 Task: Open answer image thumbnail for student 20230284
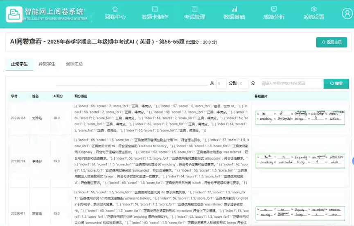coord(300,161)
